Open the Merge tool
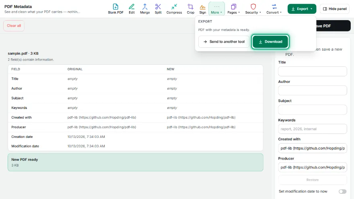 pos(145,9)
